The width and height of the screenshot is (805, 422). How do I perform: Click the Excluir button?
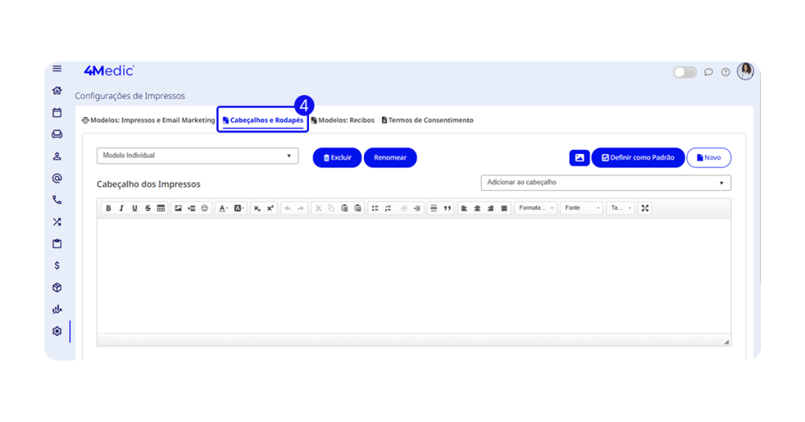tap(337, 158)
